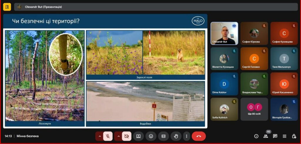
Task: Expand video settings arrow beside camera
Action: (118, 136)
